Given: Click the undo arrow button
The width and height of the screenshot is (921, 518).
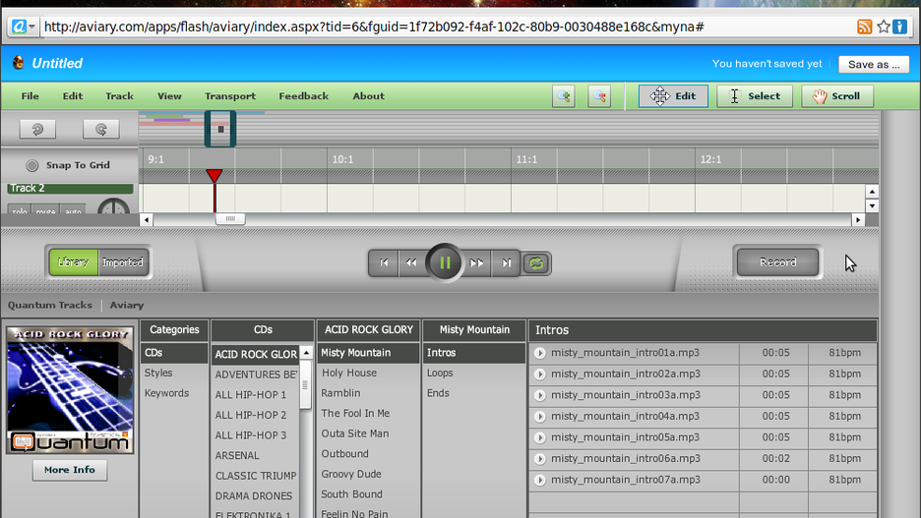Looking at the screenshot, I should [x=37, y=130].
